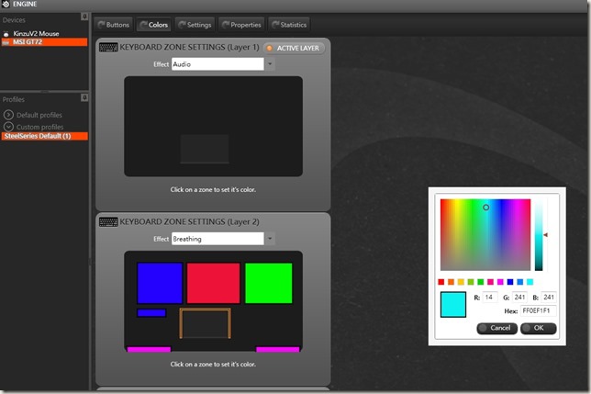Switch to the Settings tab

195,25
